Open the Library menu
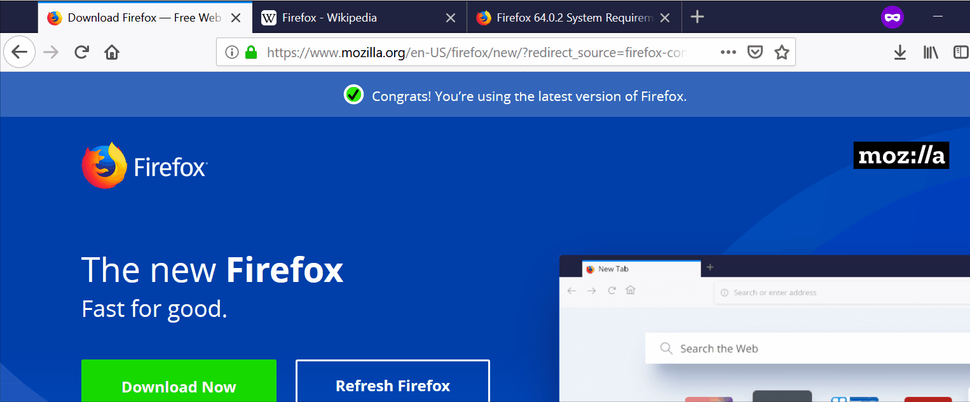Screen dimensions: 970x402 click(931, 52)
